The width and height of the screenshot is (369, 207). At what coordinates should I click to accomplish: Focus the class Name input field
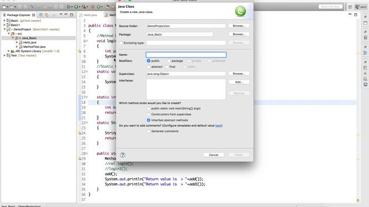click(186, 55)
